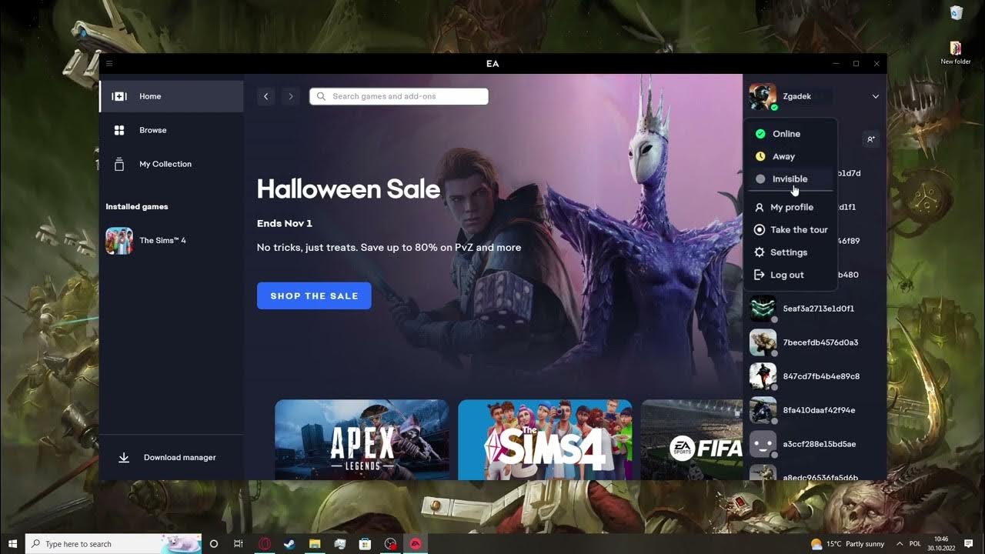
Task: Choose Log out
Action: (790, 275)
